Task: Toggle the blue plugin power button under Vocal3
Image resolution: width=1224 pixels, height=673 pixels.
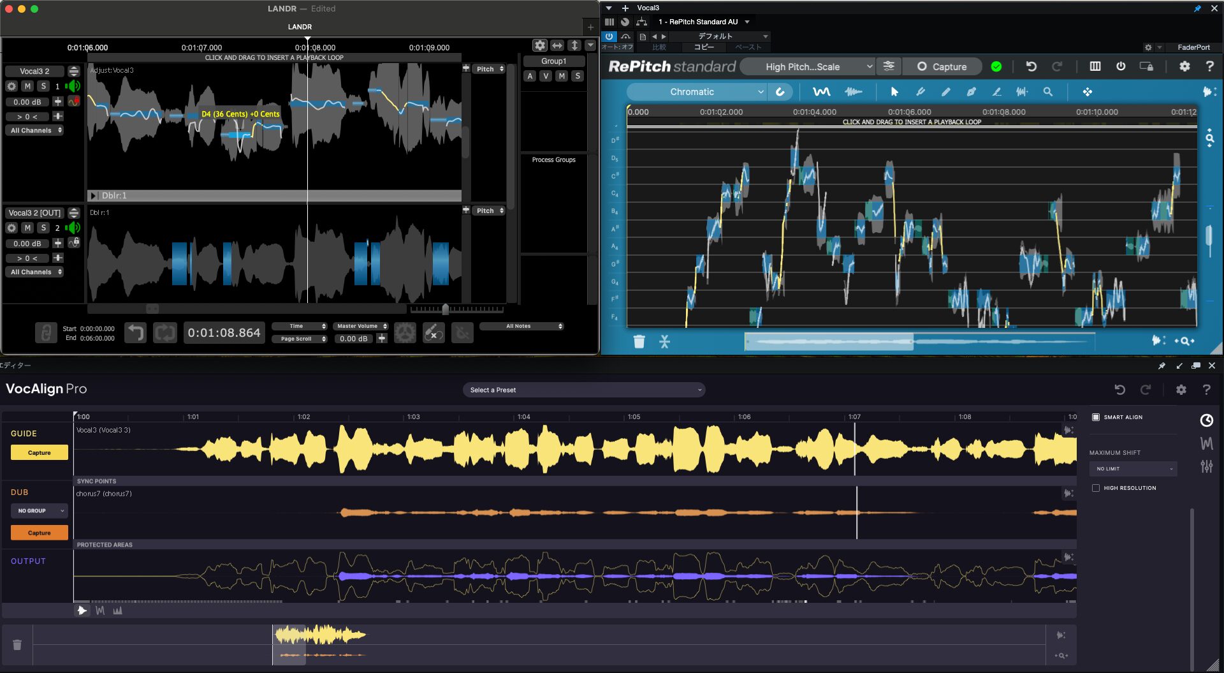Action: coord(609,36)
